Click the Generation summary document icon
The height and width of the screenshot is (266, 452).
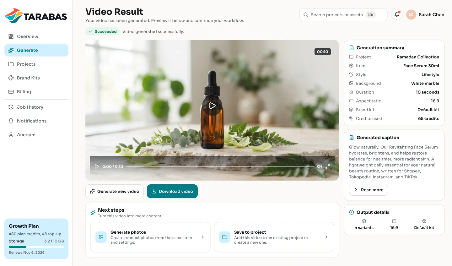(x=352, y=48)
